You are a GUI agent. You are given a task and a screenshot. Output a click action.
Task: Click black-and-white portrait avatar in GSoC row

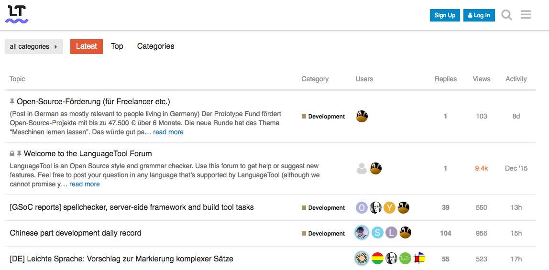tap(376, 207)
